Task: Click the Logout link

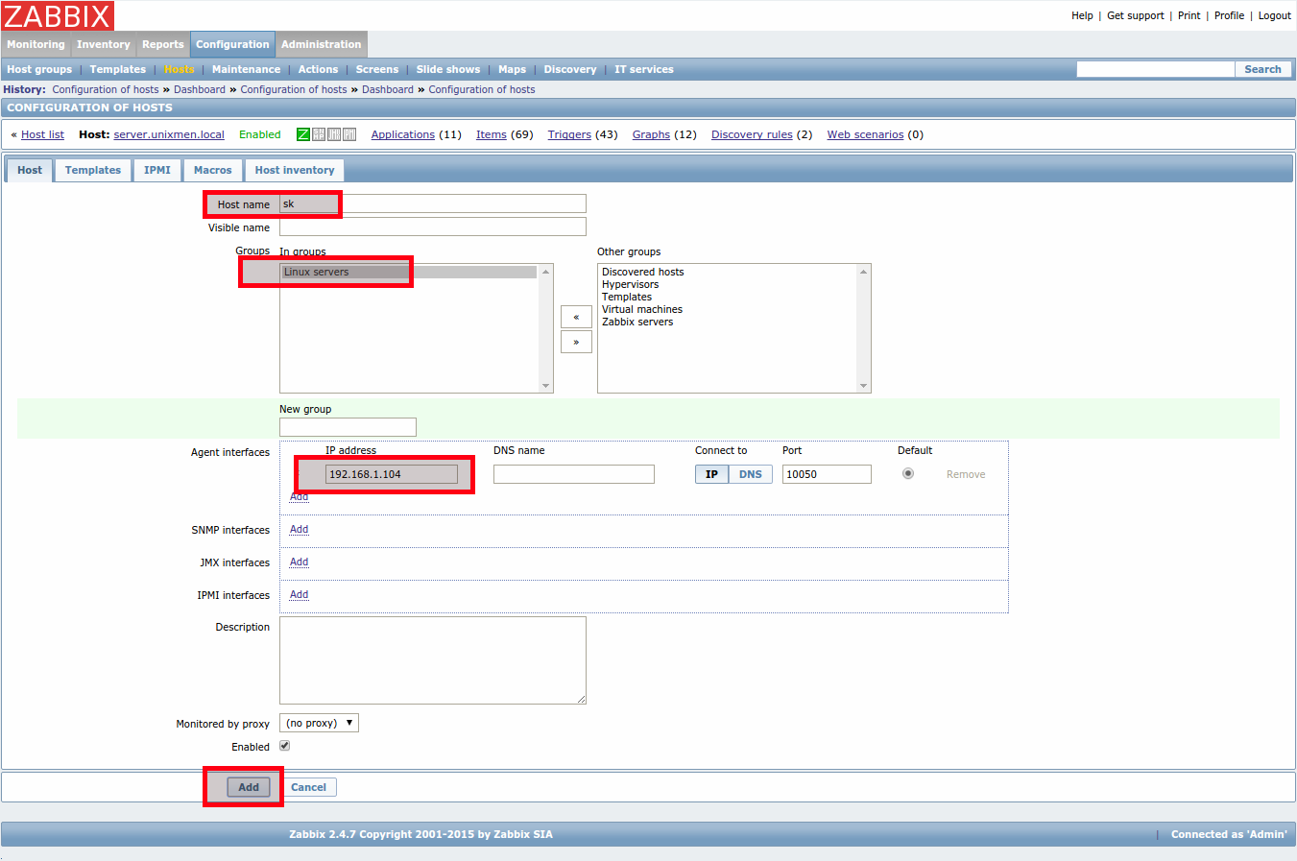Action: (x=1275, y=15)
